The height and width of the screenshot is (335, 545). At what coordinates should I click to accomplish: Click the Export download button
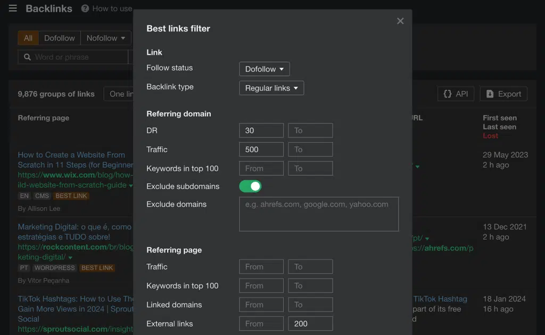pos(503,94)
